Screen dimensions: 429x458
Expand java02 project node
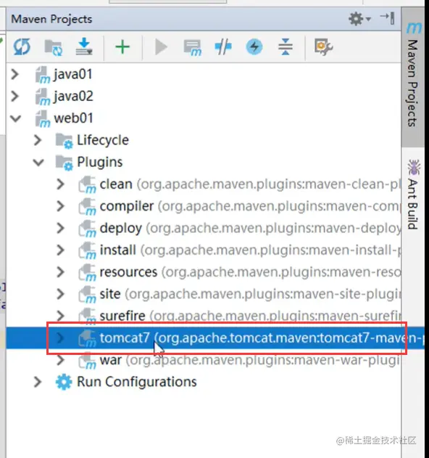[14, 96]
